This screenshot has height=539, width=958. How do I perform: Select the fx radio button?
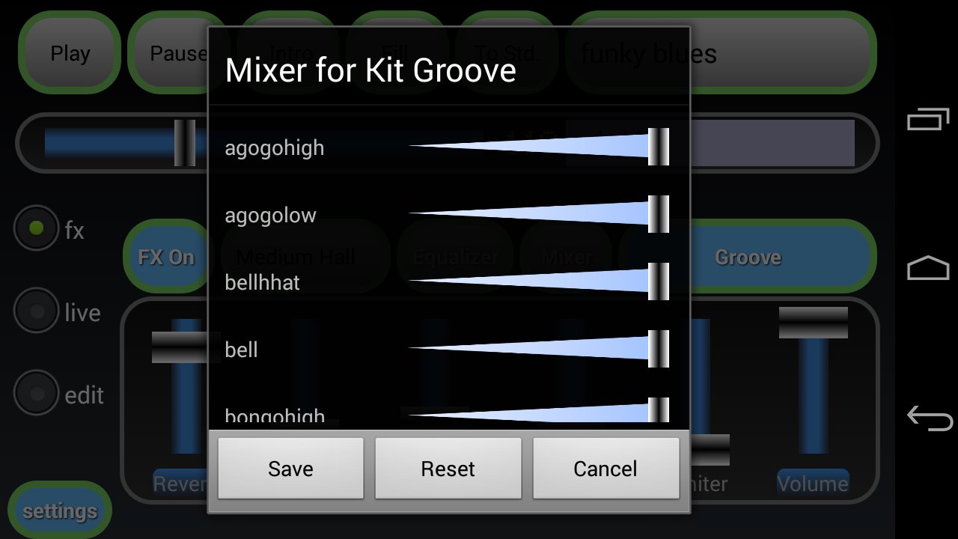click(36, 228)
